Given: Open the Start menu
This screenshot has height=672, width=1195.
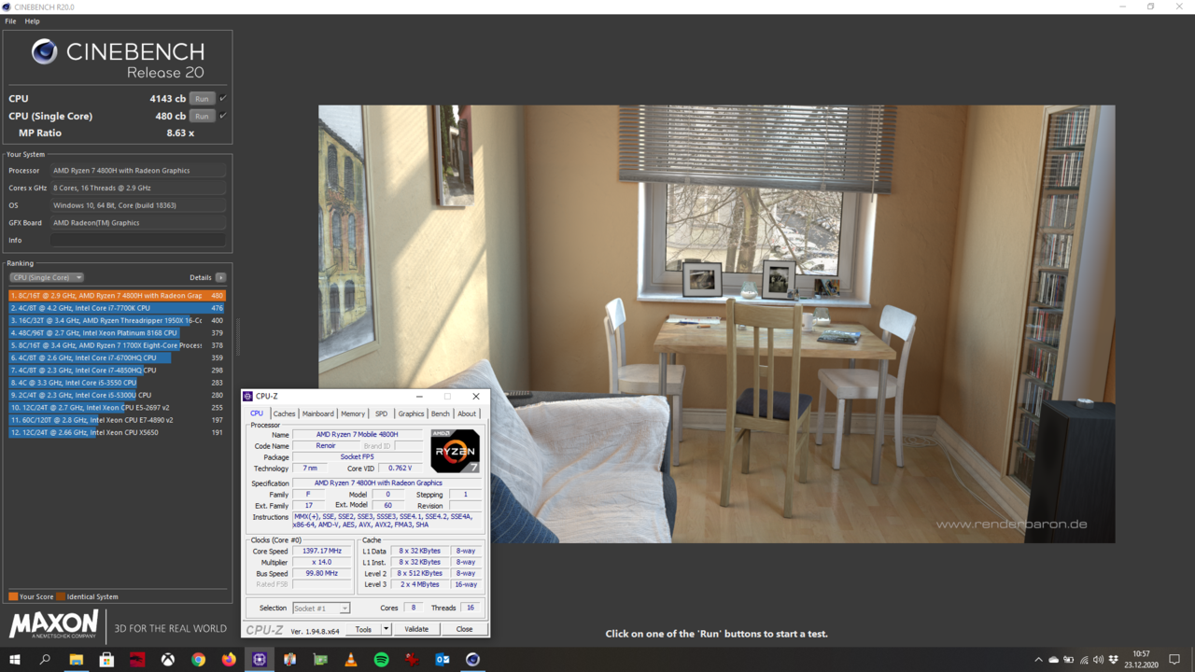Looking at the screenshot, I should [x=15, y=660].
